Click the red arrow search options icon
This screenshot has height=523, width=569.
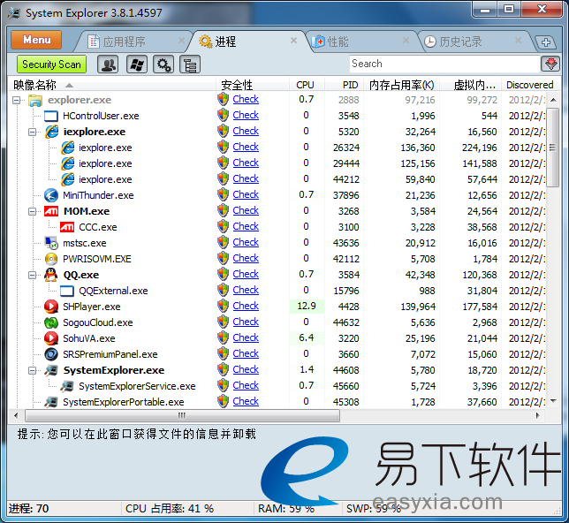pyautogui.click(x=550, y=64)
